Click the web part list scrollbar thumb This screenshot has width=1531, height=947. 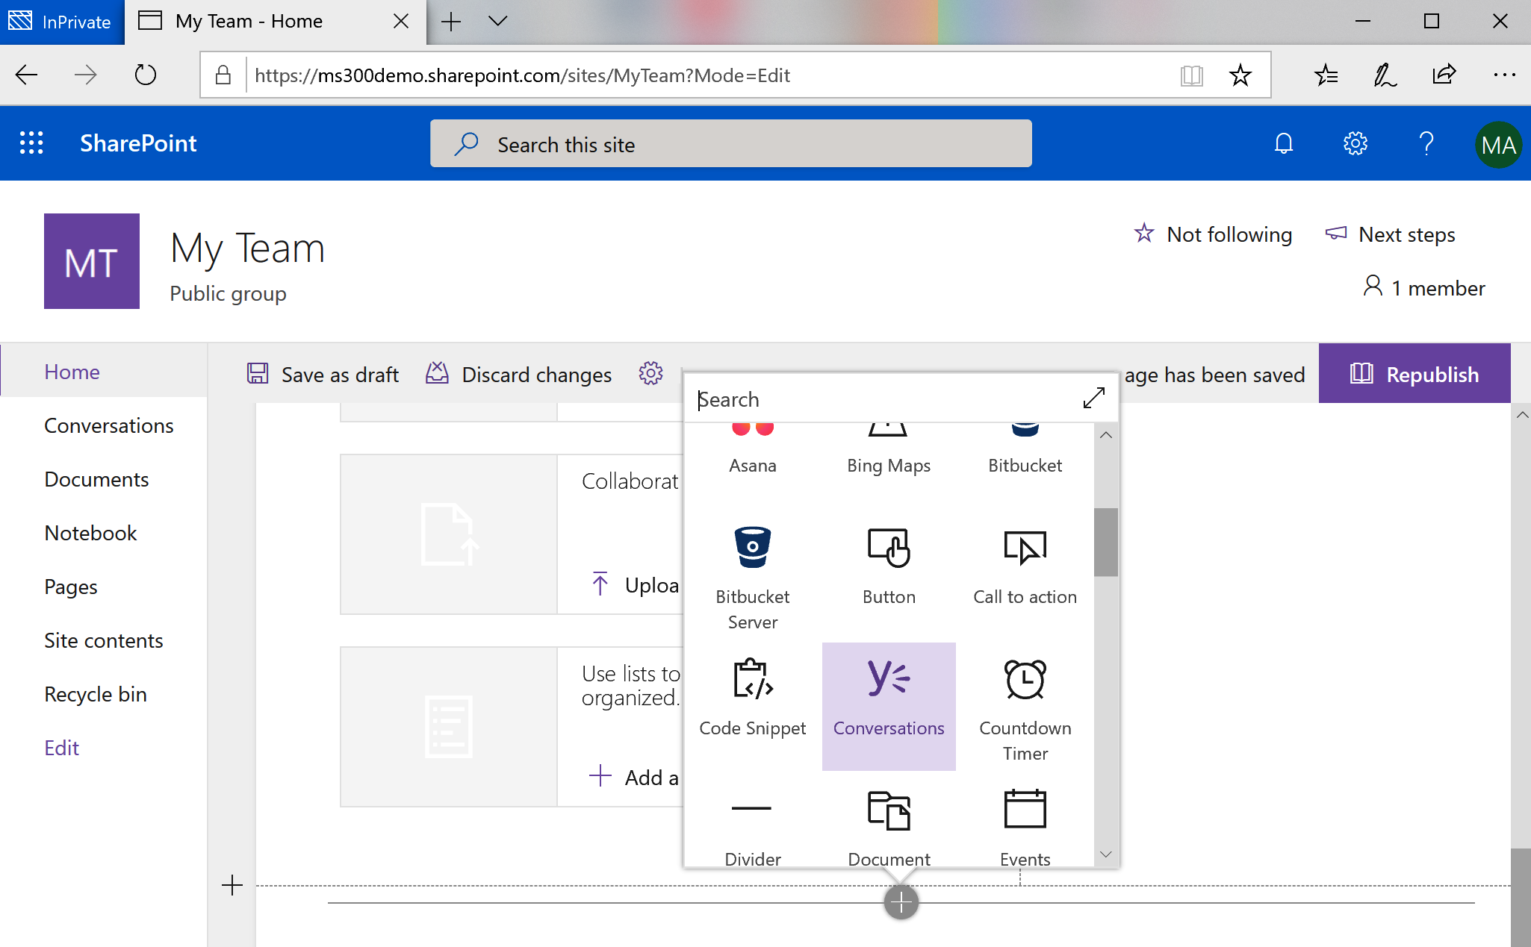pyautogui.click(x=1106, y=543)
